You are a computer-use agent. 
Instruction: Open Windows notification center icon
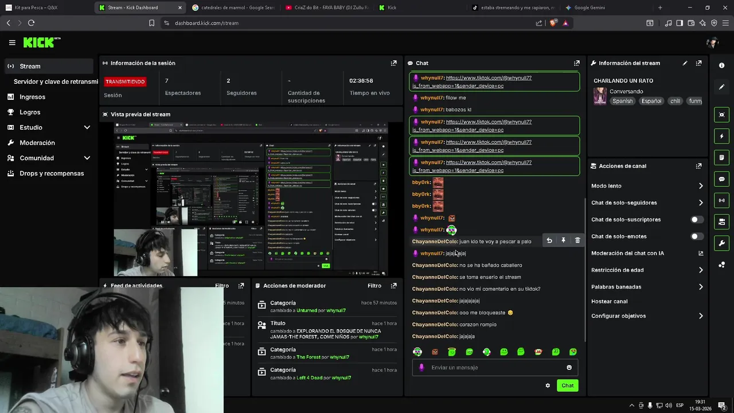tap(721, 405)
